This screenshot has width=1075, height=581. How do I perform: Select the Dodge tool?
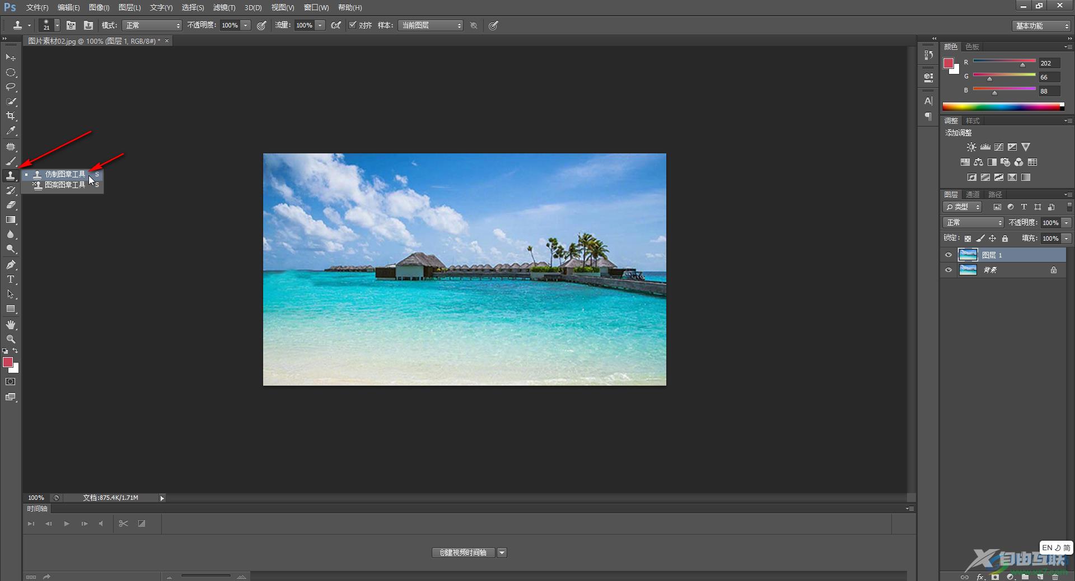point(11,249)
